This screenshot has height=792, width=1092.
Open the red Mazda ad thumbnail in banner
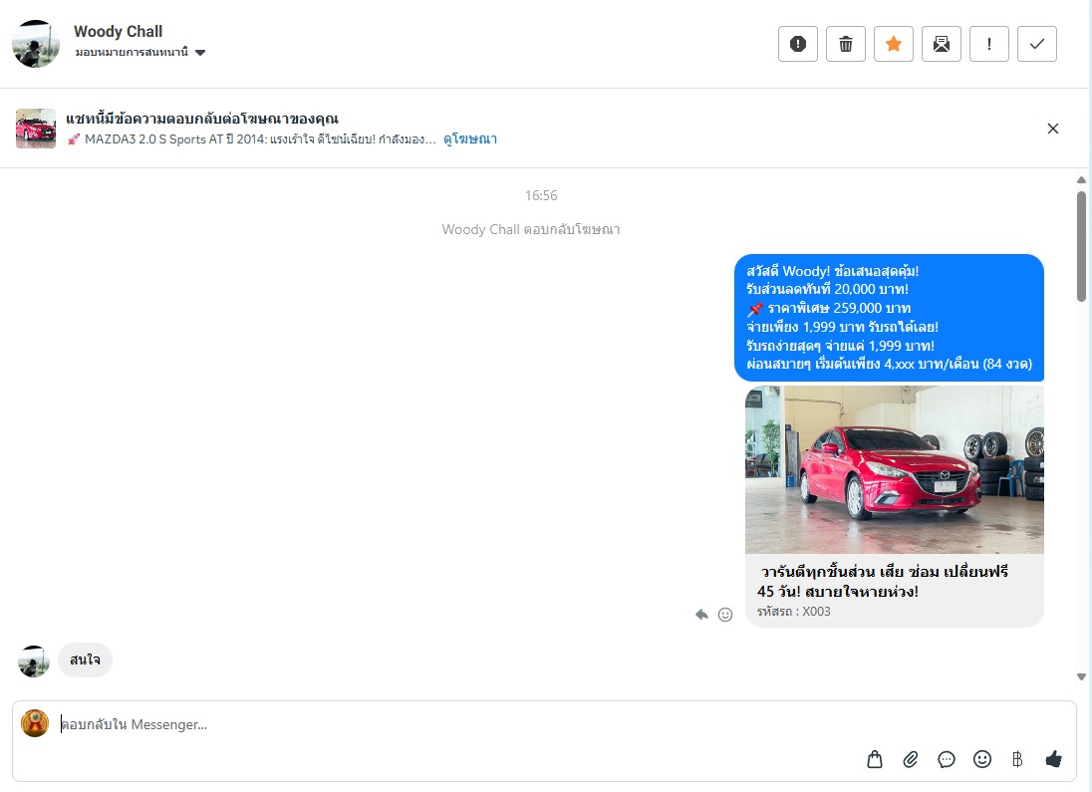[x=36, y=129]
